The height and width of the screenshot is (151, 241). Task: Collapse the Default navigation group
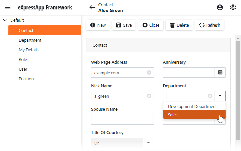click(5, 20)
